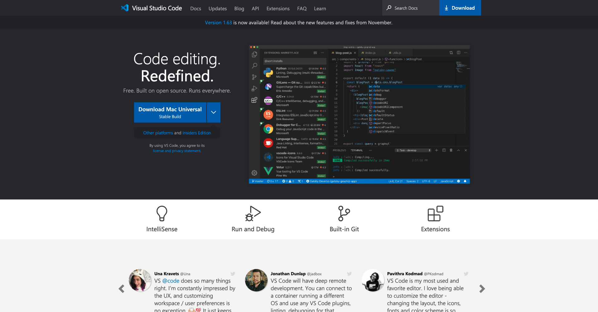598x312 pixels.
Task: Open the Docs menu item
Action: coord(195,8)
